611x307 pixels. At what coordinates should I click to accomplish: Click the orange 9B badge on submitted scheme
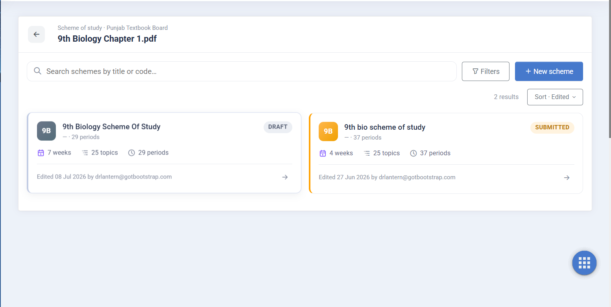point(328,131)
